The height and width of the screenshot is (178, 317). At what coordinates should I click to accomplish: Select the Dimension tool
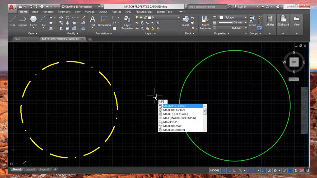click(104, 21)
